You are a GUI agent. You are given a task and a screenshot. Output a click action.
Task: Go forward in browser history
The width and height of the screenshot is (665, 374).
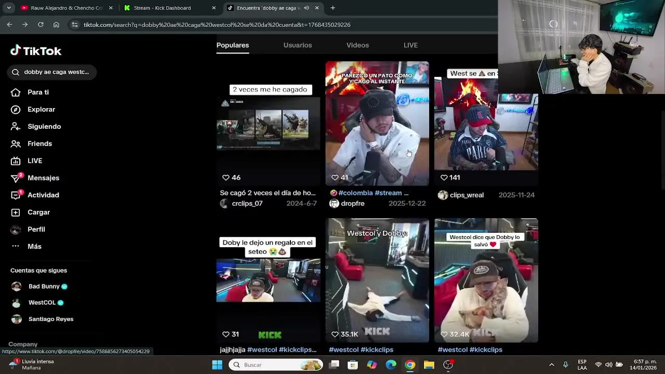point(25,24)
